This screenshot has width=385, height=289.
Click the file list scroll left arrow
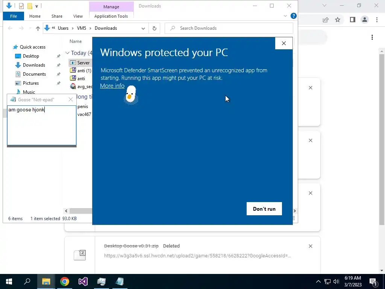66,211
